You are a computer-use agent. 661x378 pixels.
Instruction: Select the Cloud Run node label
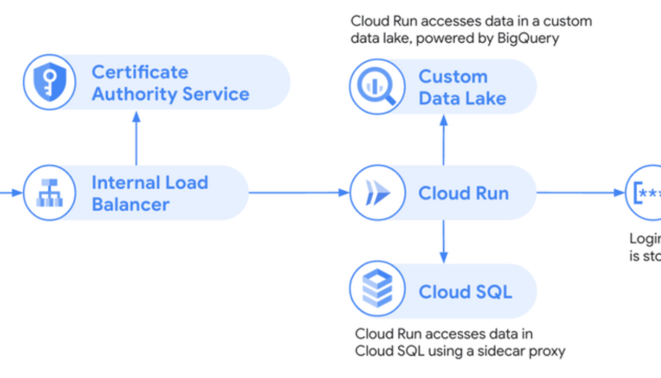click(463, 193)
